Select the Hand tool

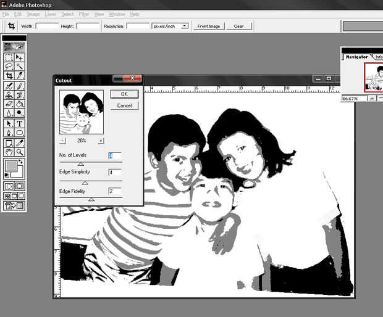coord(9,152)
